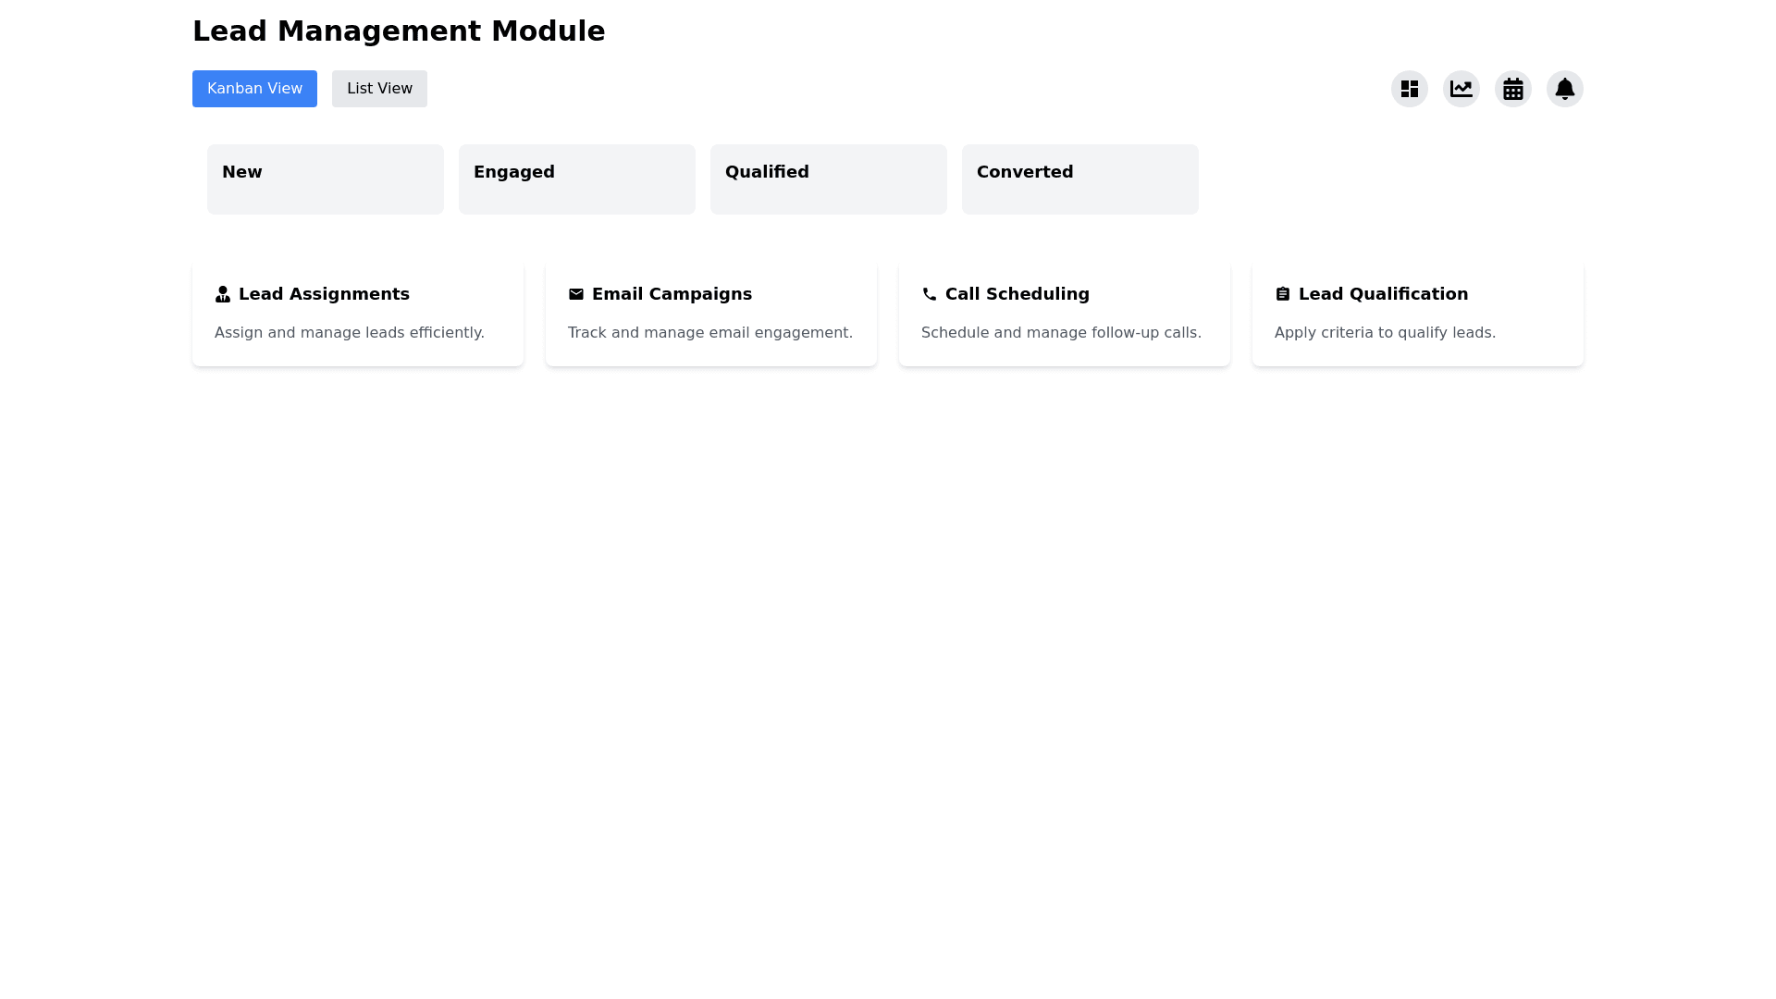Open the Lead Qualification card title
This screenshot has height=999, width=1776.
(1383, 294)
